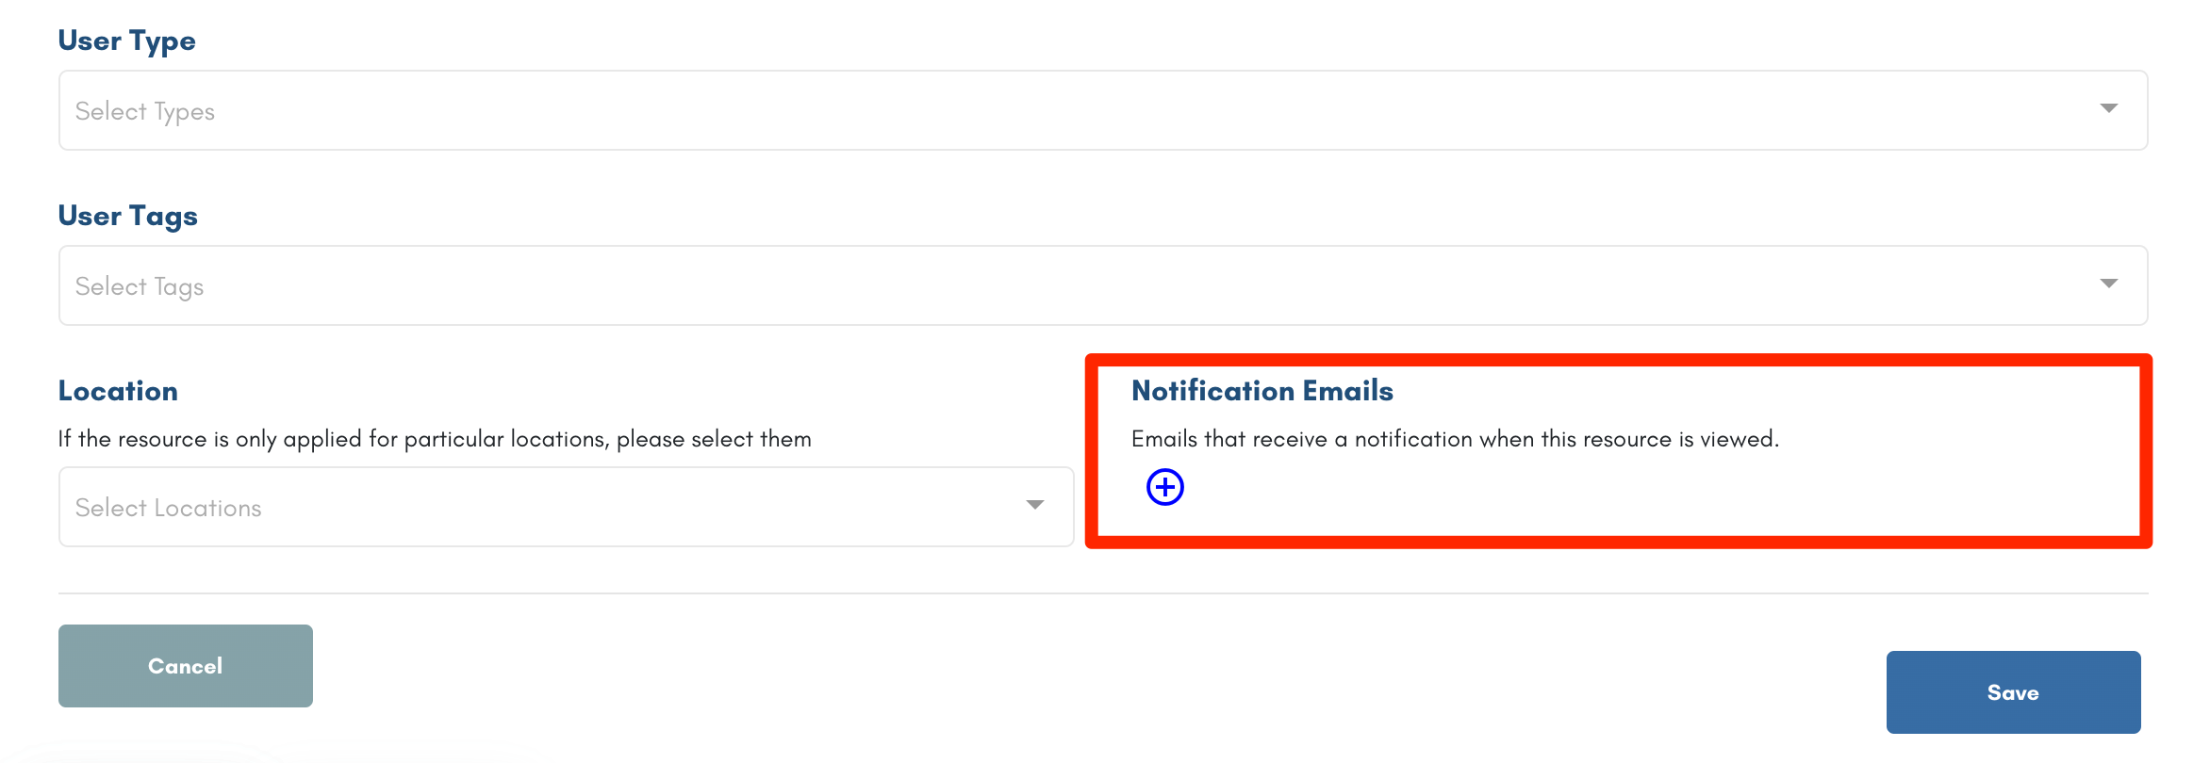The height and width of the screenshot is (763, 2210).
Task: Click the Notification Emails heading
Action: (1262, 391)
